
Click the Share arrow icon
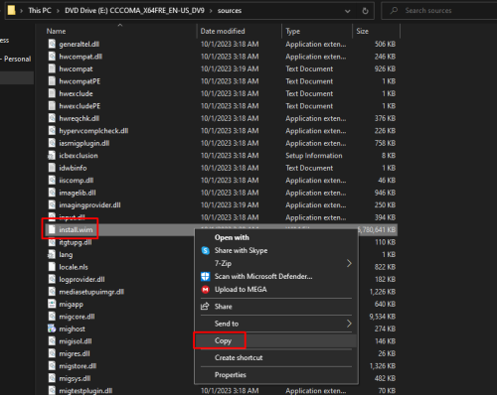(205, 307)
